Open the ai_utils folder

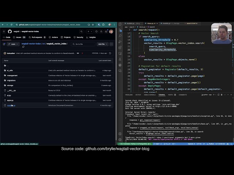tap(10, 70)
